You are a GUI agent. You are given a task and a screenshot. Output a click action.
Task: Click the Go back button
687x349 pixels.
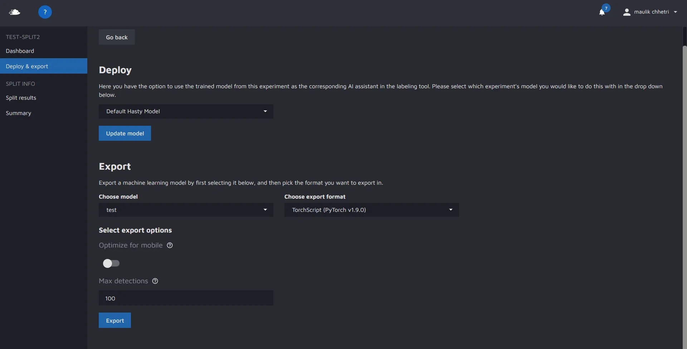coord(117,37)
